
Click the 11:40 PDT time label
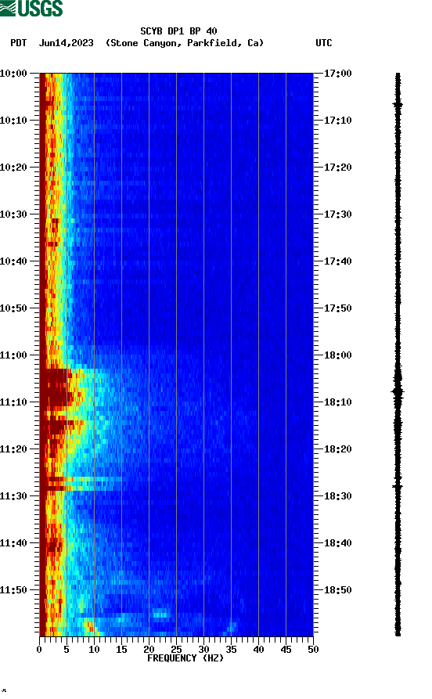[13, 542]
